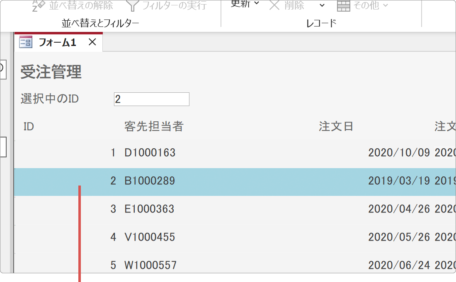Expand the その他 dropdown chevron
This screenshot has height=282, width=456.
coord(386,6)
